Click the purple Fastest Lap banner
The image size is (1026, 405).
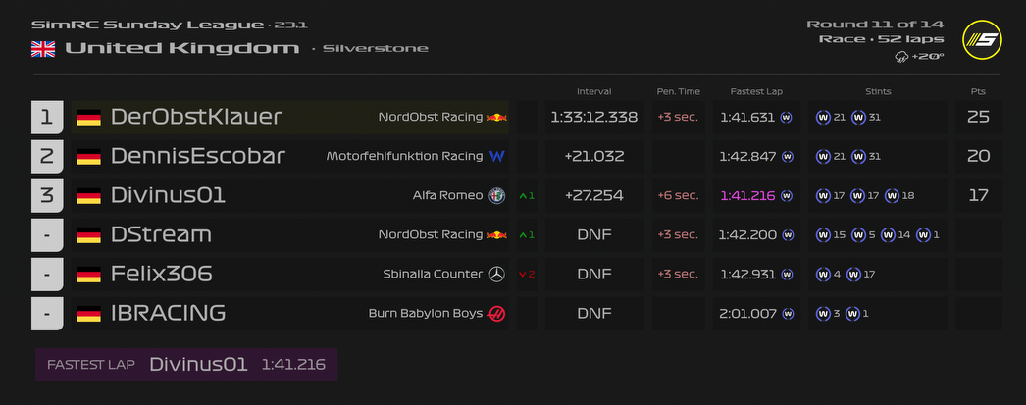coord(186,364)
